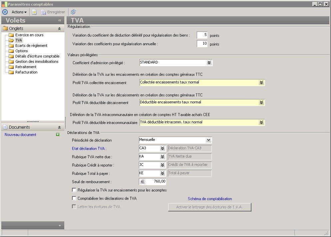
Task: Enable Comptabiliser les déclarations de TVA
Action: click(x=74, y=198)
